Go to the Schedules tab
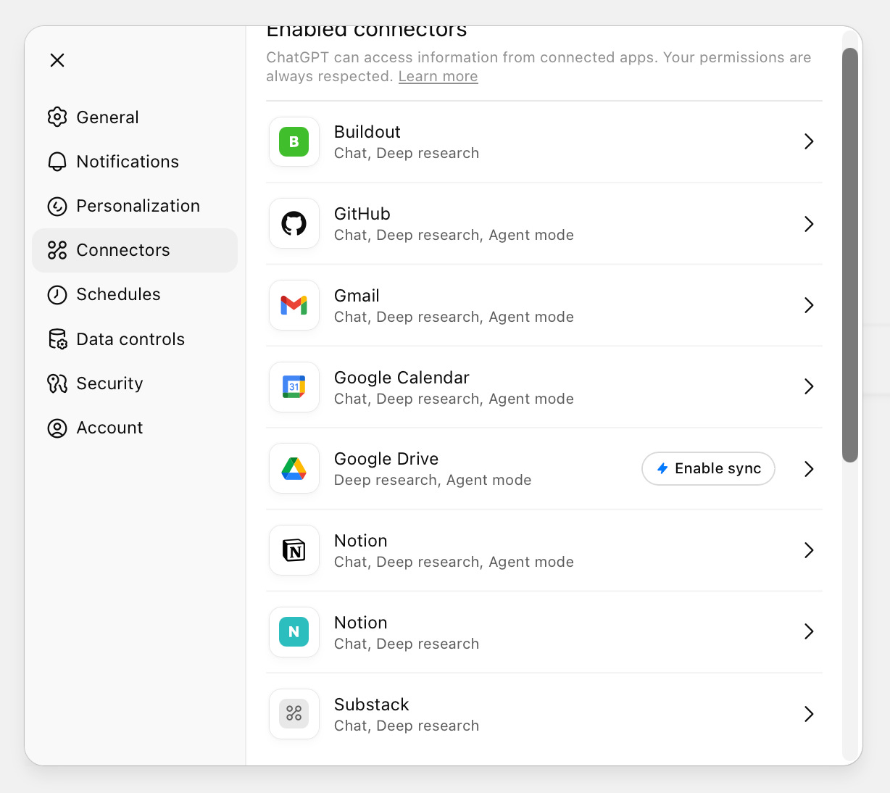The width and height of the screenshot is (890, 793). [135, 294]
